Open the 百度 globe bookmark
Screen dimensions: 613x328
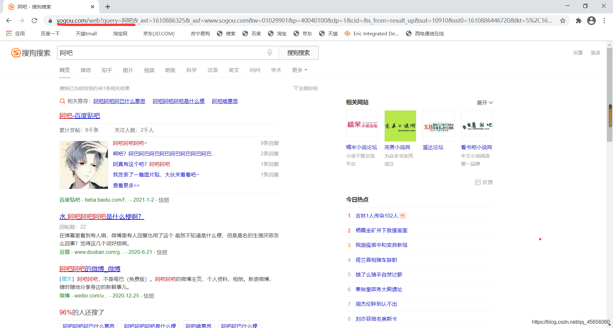click(x=252, y=33)
